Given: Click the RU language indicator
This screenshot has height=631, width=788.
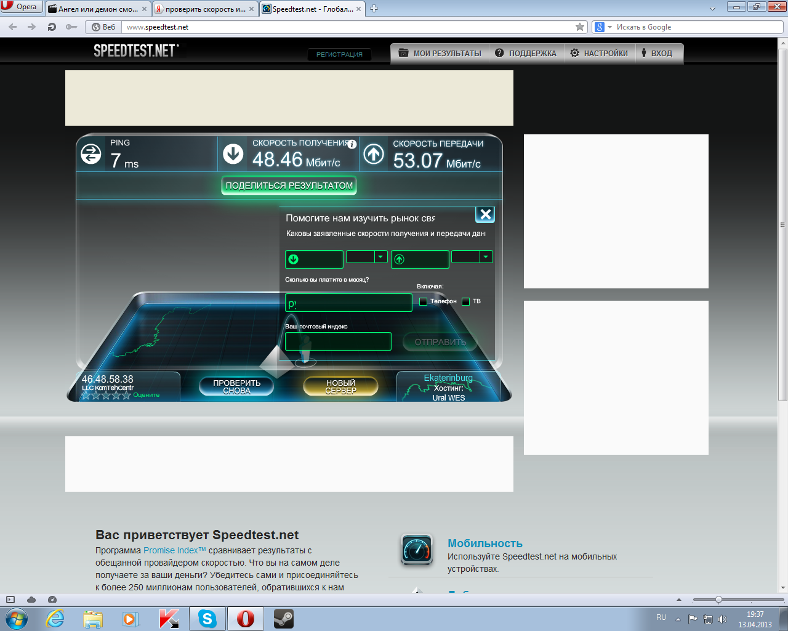Looking at the screenshot, I should pos(661,617).
